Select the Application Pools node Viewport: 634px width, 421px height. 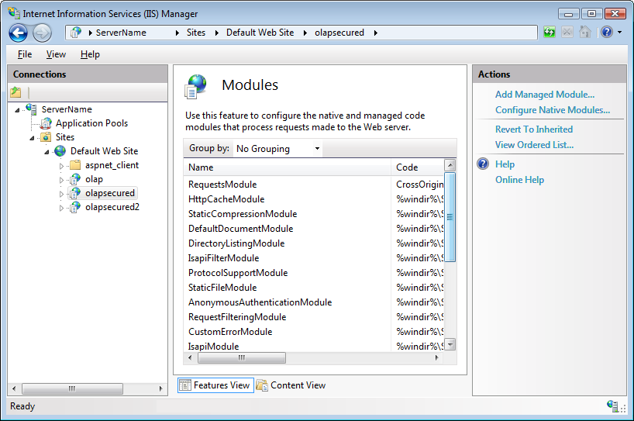(91, 123)
